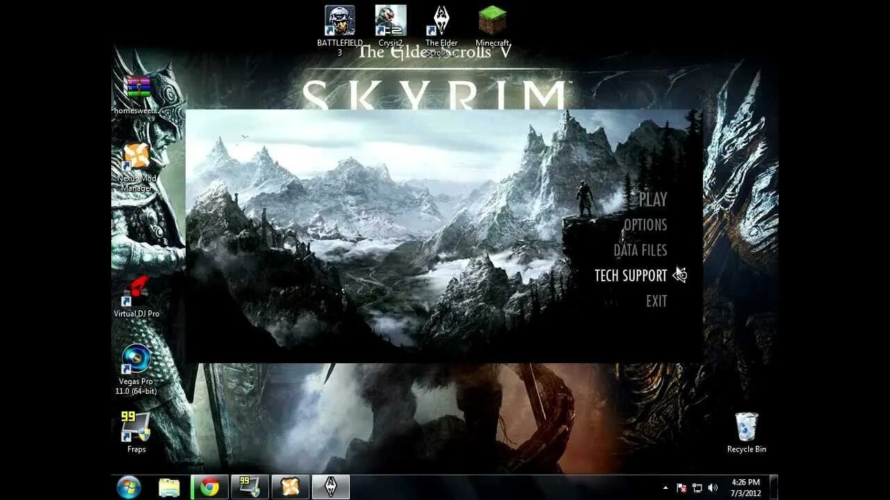Switch to Google Chrome in taskbar

click(x=209, y=487)
